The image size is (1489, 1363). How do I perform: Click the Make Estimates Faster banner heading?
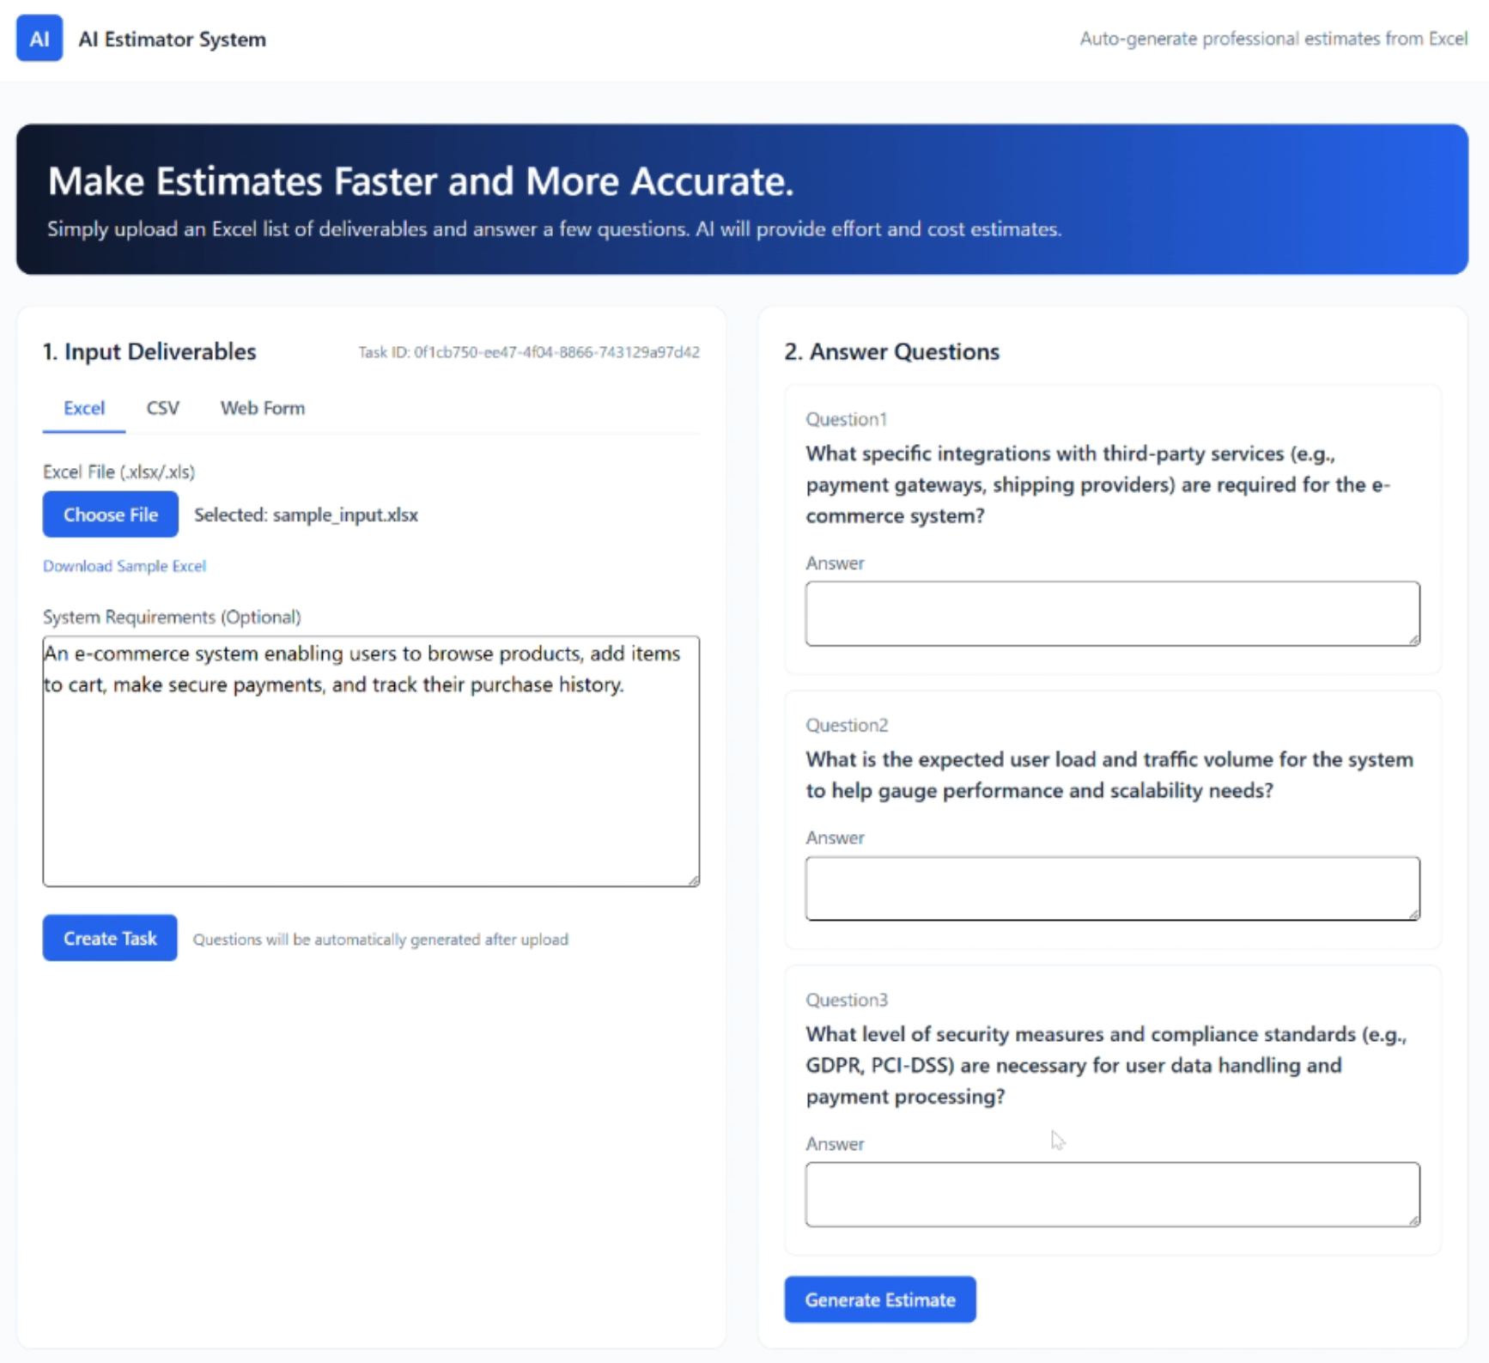click(421, 181)
